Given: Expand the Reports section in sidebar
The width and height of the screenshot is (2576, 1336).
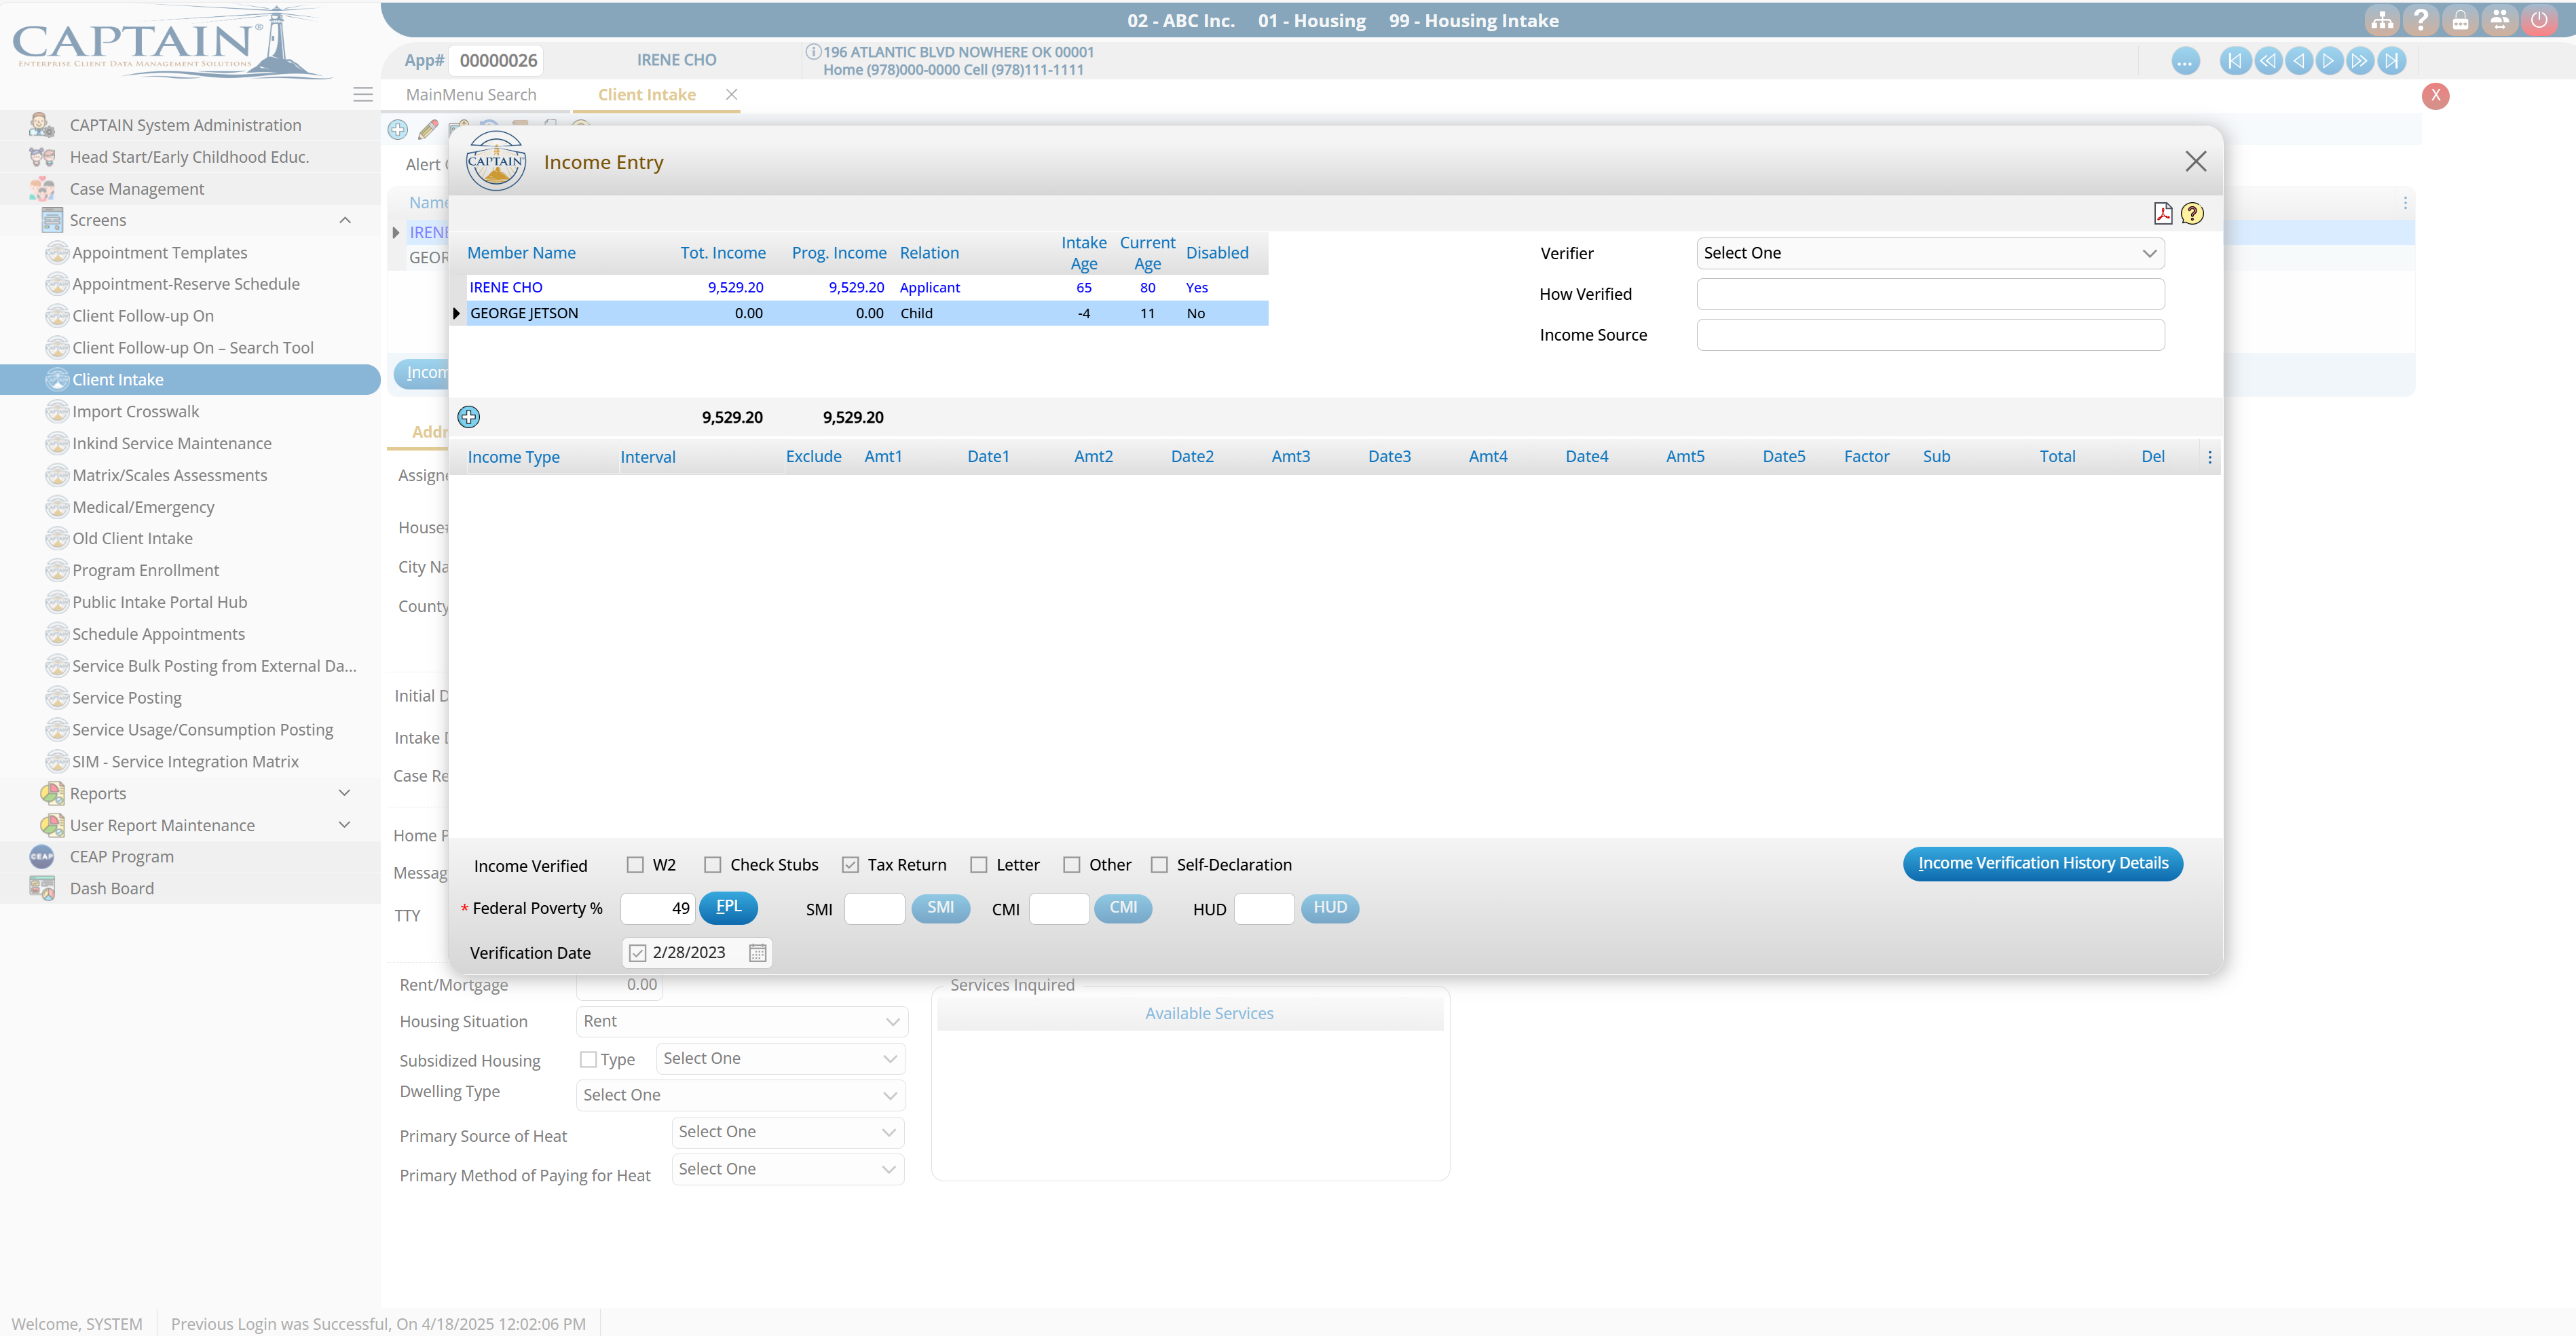Looking at the screenshot, I should point(345,793).
